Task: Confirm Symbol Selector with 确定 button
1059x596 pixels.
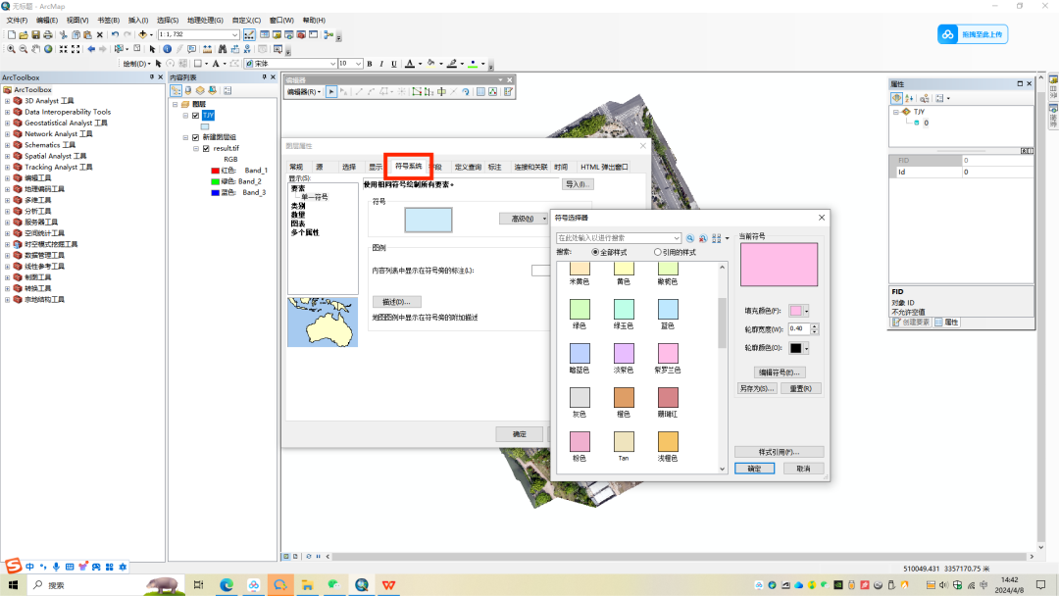Action: [754, 469]
